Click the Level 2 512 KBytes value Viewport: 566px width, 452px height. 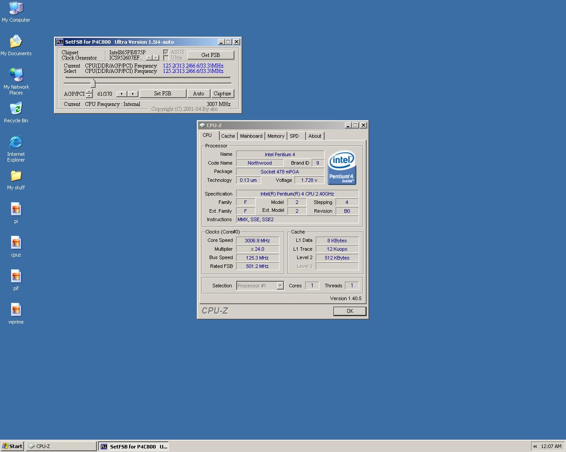tap(337, 258)
